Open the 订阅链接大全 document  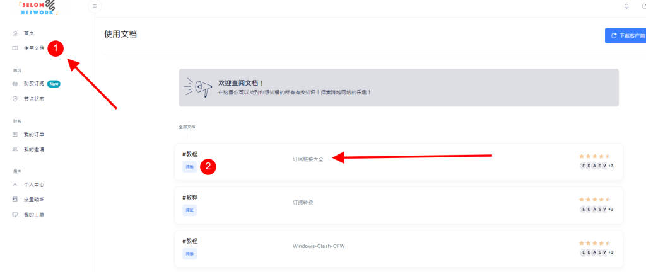308,159
